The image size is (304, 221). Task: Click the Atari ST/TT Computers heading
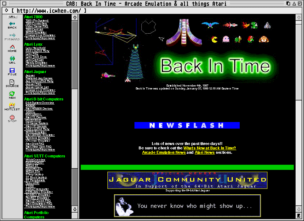tap(45, 156)
